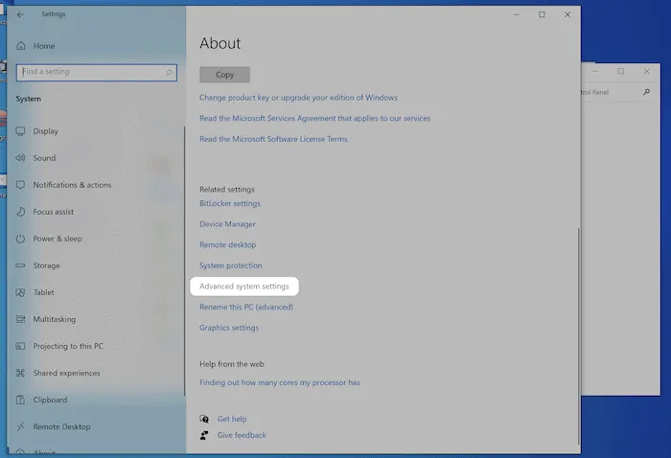Open Remote Desktop in sidebar

[x=61, y=426]
